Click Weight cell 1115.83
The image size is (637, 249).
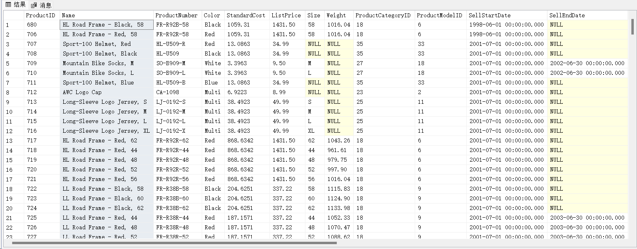(339, 189)
